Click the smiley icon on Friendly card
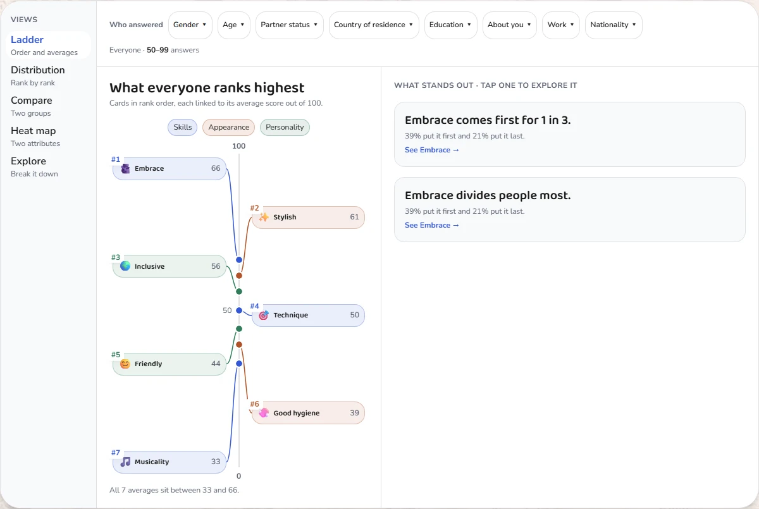The height and width of the screenshot is (509, 759). pyautogui.click(x=125, y=364)
